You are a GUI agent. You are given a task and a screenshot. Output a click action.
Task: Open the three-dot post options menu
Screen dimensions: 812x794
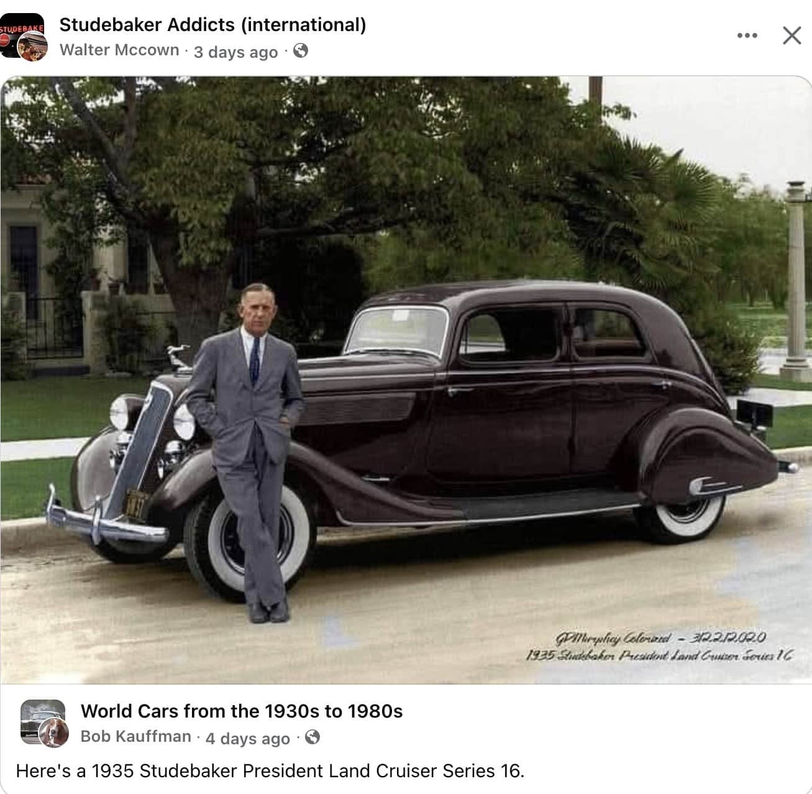747,35
